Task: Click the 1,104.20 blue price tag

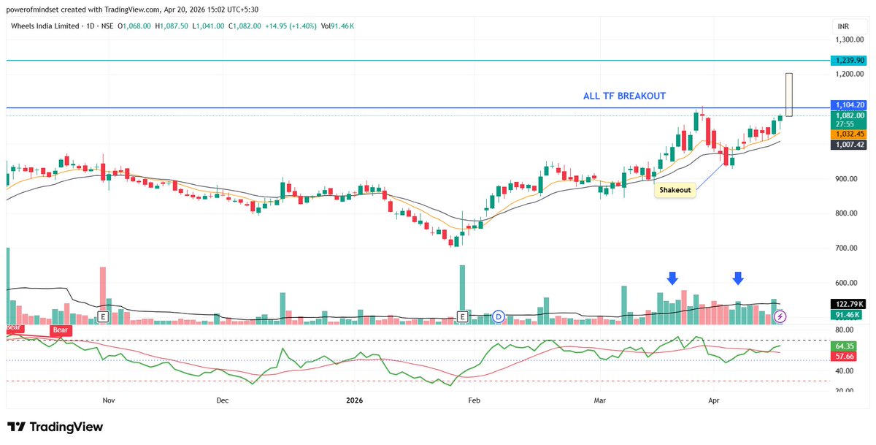Action: (x=849, y=105)
